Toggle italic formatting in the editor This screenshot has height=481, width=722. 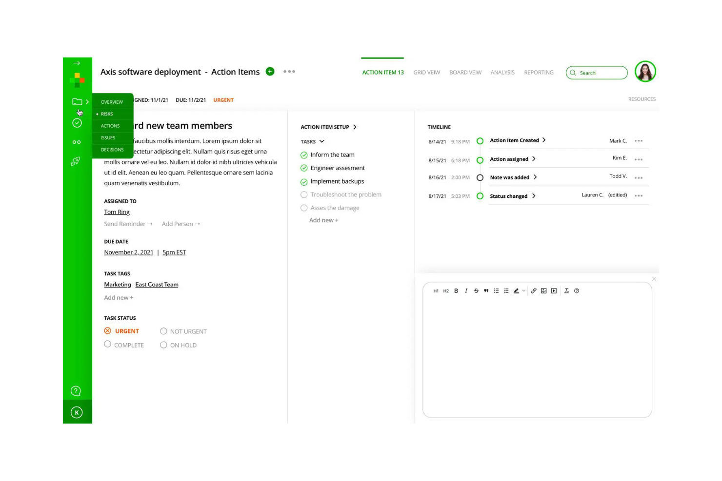tap(466, 291)
